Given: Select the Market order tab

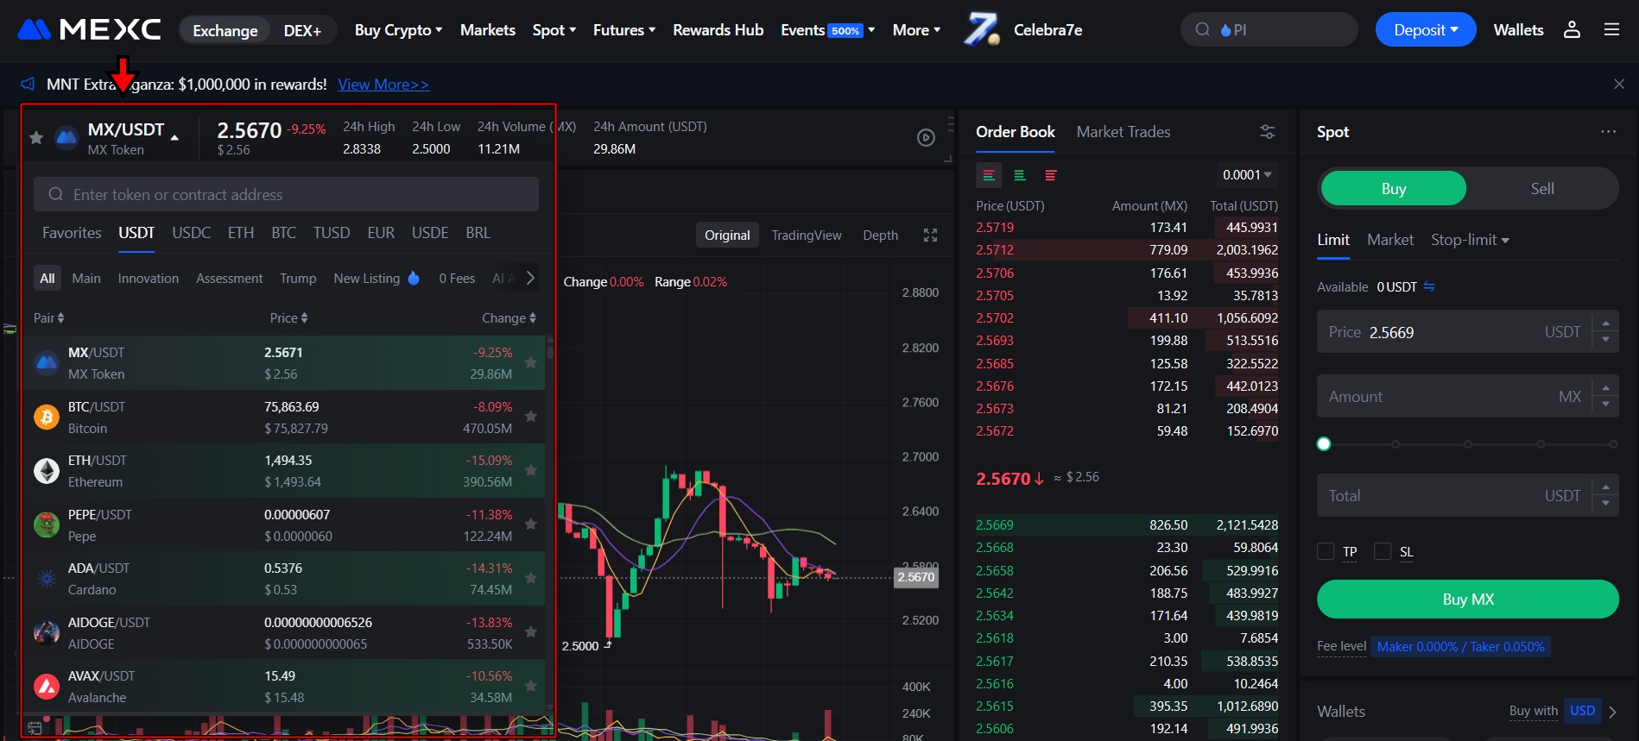Looking at the screenshot, I should (x=1390, y=240).
